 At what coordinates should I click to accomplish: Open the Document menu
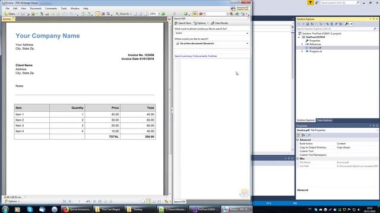coord(36,8)
